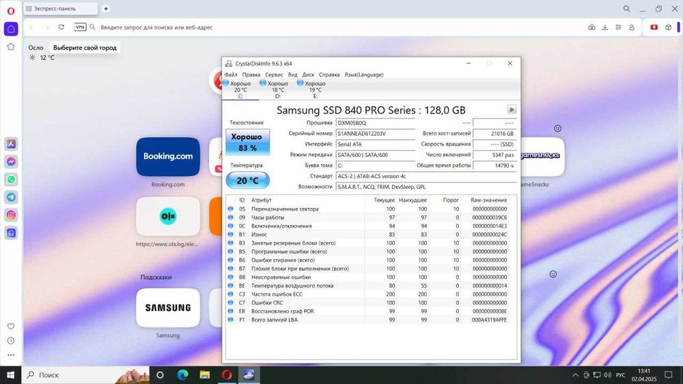The width and height of the screenshot is (683, 384).
Task: Take a snapshot with the camera icon
Action: point(591,27)
